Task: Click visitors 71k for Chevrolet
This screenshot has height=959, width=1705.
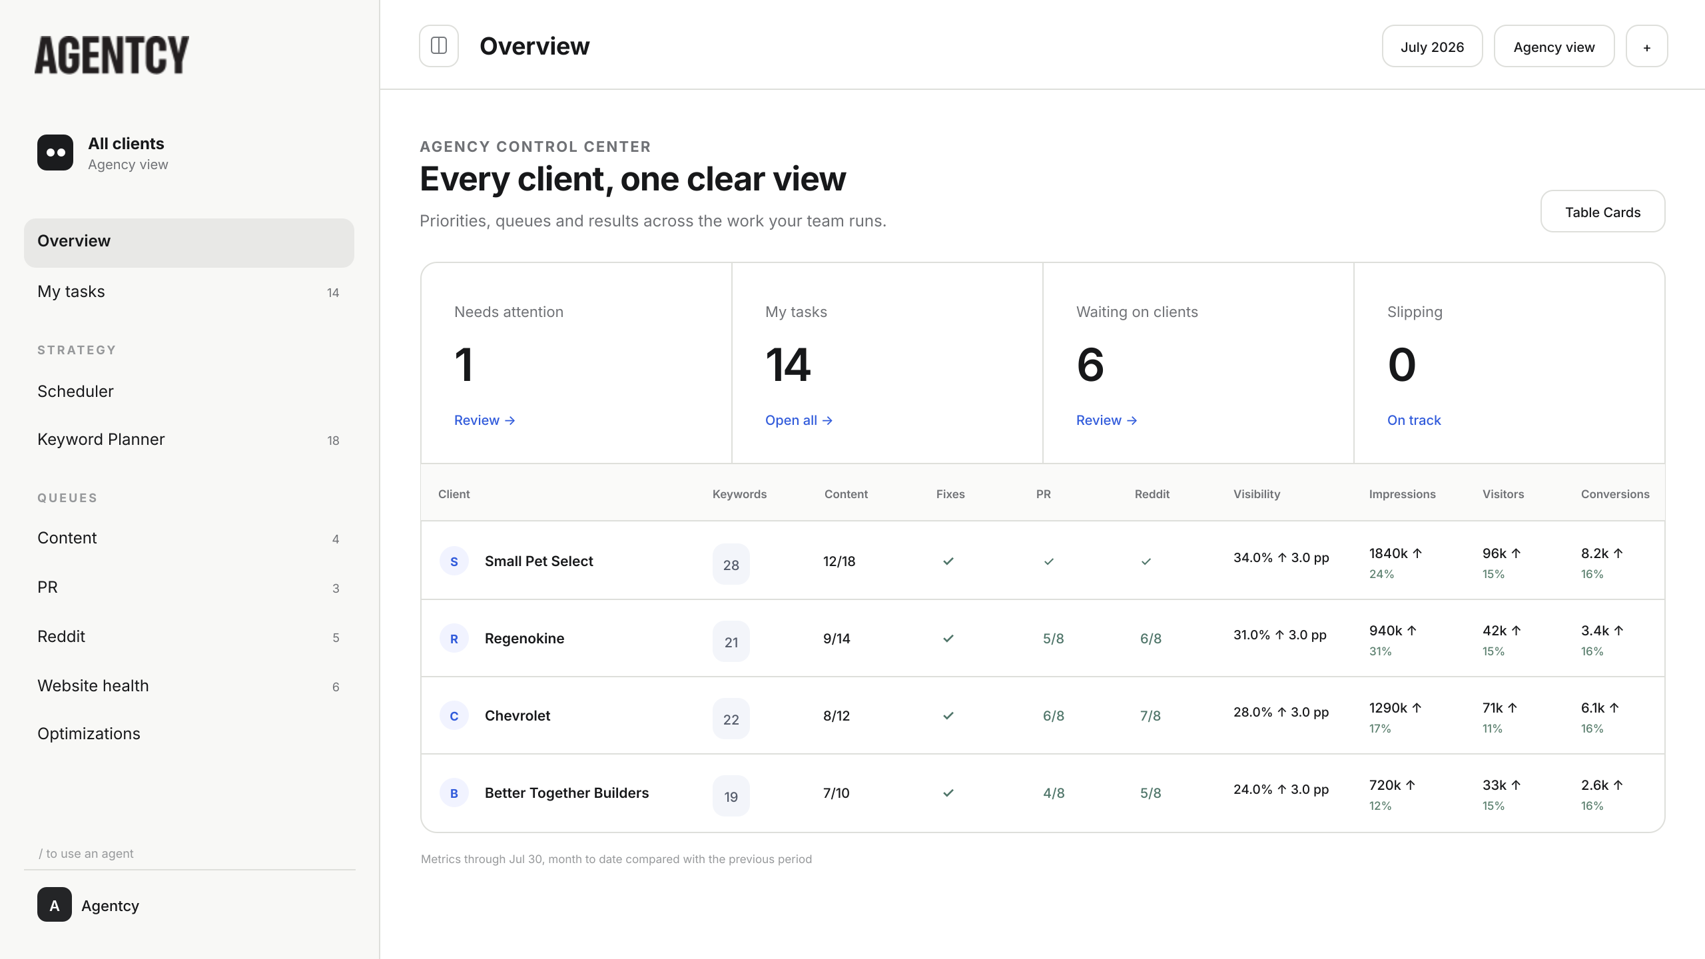Action: click(x=1493, y=708)
